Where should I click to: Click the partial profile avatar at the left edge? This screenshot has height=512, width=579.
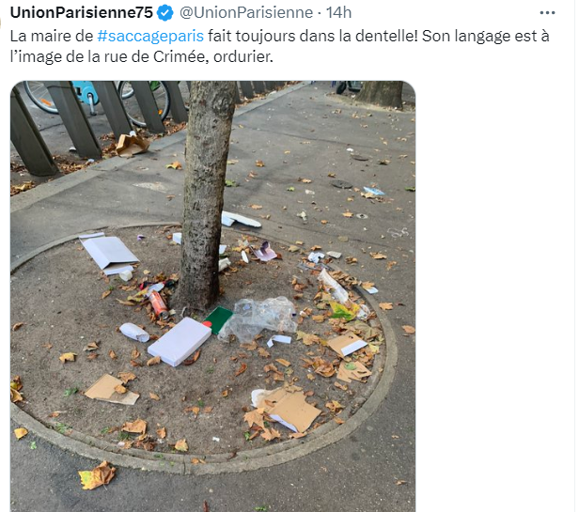[x=1, y=23]
